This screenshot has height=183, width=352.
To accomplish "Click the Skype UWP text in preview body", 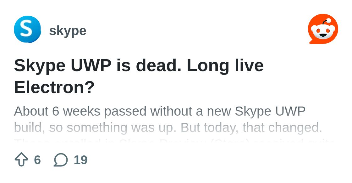I will point(270,111).
